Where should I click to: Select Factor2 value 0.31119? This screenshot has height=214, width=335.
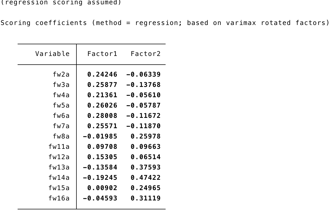tap(146, 198)
